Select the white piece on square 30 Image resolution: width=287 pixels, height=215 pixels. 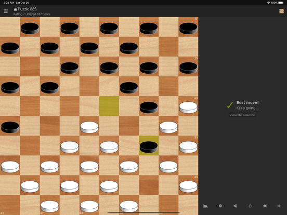point(168,127)
